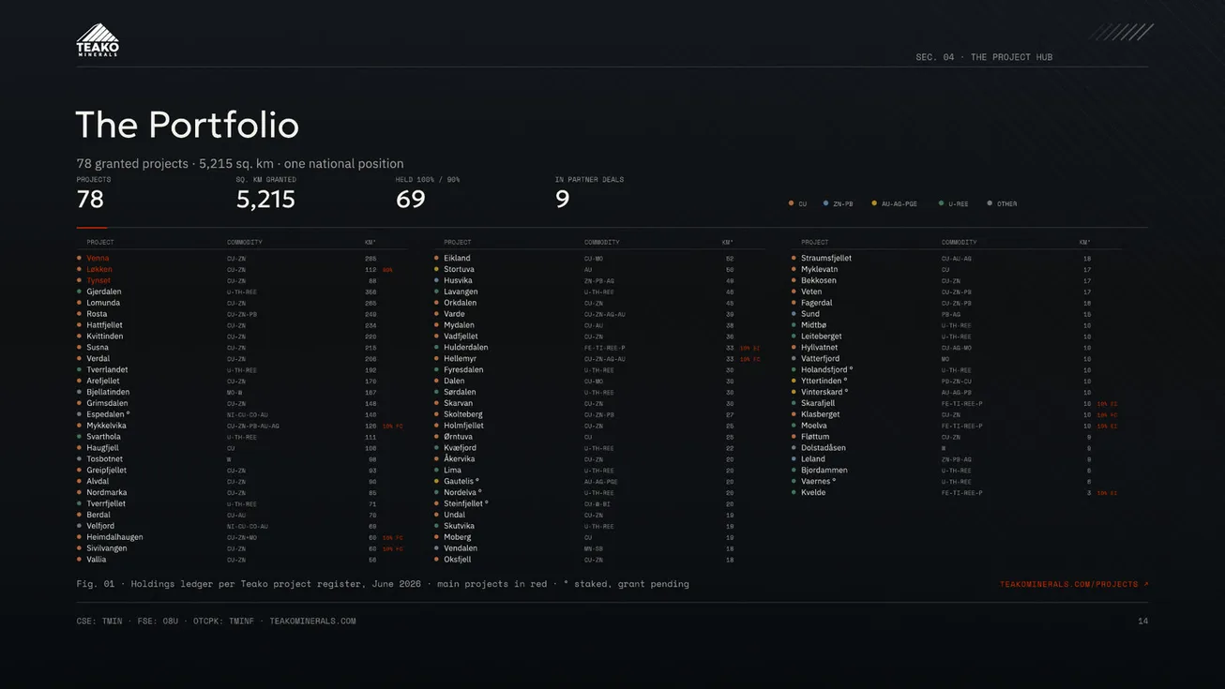Click the Hellemyr project name

(x=461, y=359)
